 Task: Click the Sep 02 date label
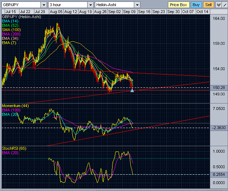[115, 12]
